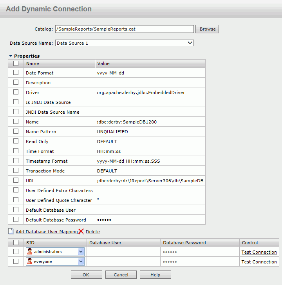Test Connection for everyone row
The width and height of the screenshot is (282, 285).
click(259, 262)
